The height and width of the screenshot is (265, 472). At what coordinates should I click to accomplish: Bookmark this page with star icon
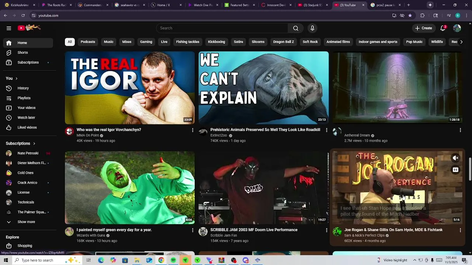(410, 15)
